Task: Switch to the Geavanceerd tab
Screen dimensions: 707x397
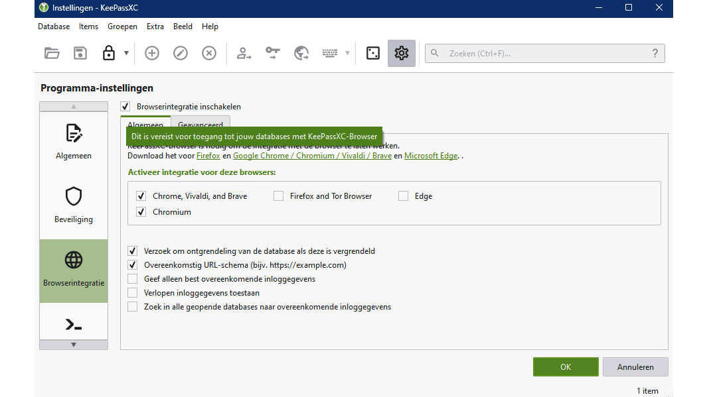Action: pos(200,123)
